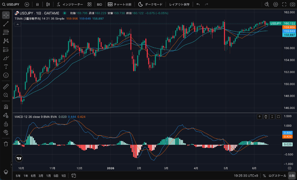Click the USDJPY · 1日 · GAITAME title
Image resolution: width=297 pixels, height=180 pixels.
pyautogui.click(x=39, y=13)
